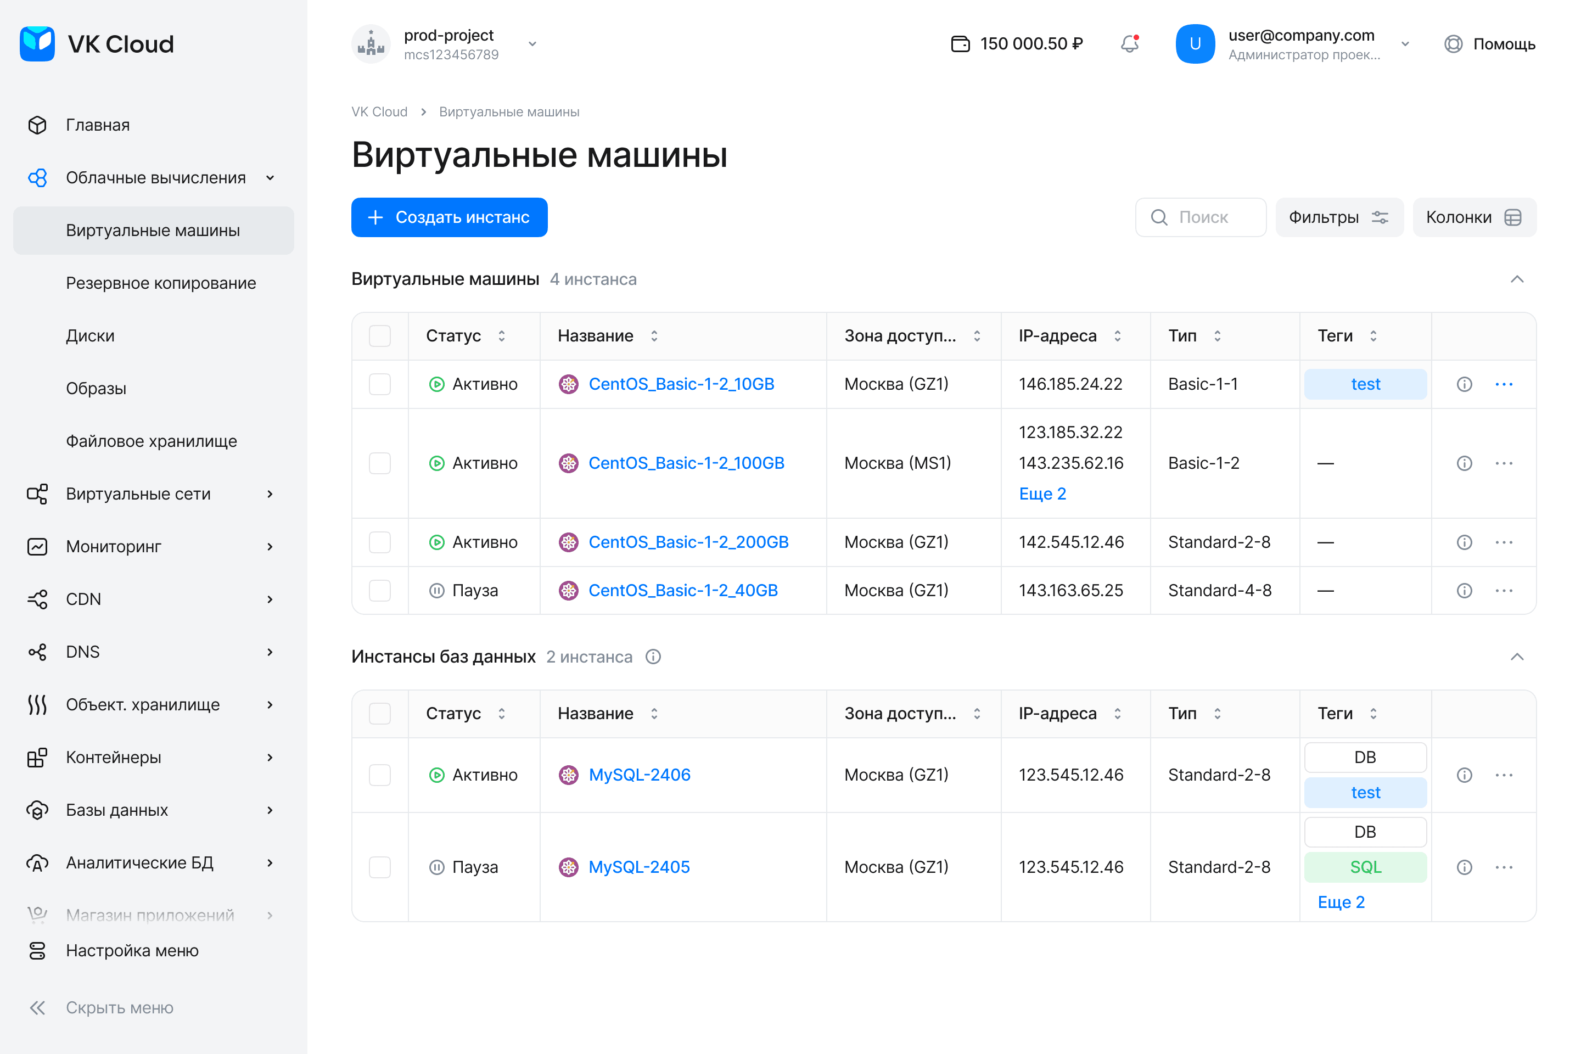Open info icon for MySQL-2405 row
1581x1054 pixels.
point(1464,867)
